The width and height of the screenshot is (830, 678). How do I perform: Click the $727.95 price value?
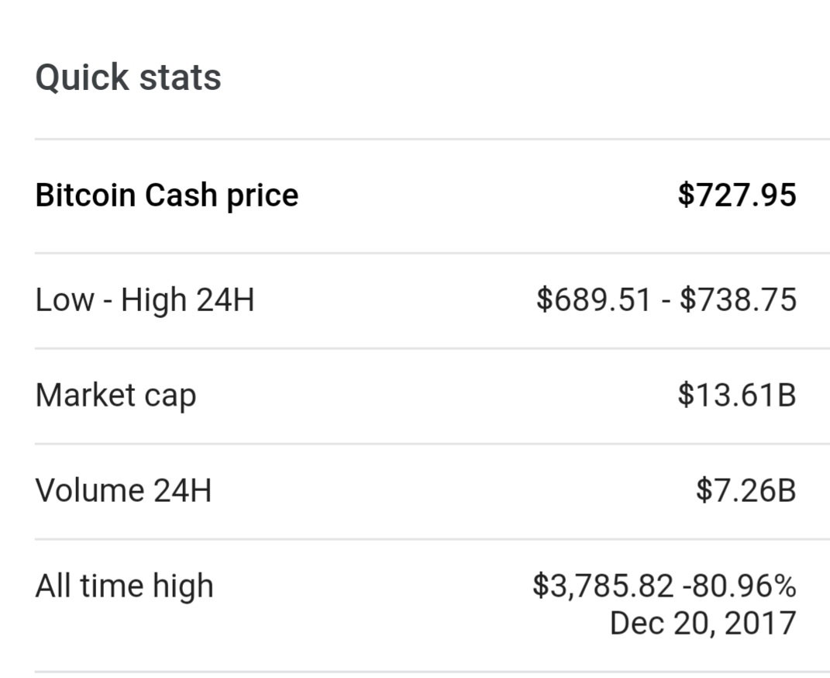[x=737, y=195]
